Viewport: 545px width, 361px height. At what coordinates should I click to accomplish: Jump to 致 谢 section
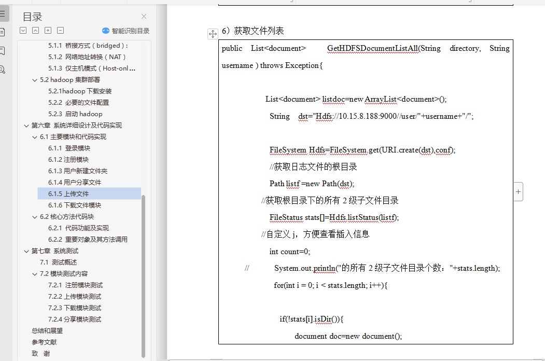[41, 354]
